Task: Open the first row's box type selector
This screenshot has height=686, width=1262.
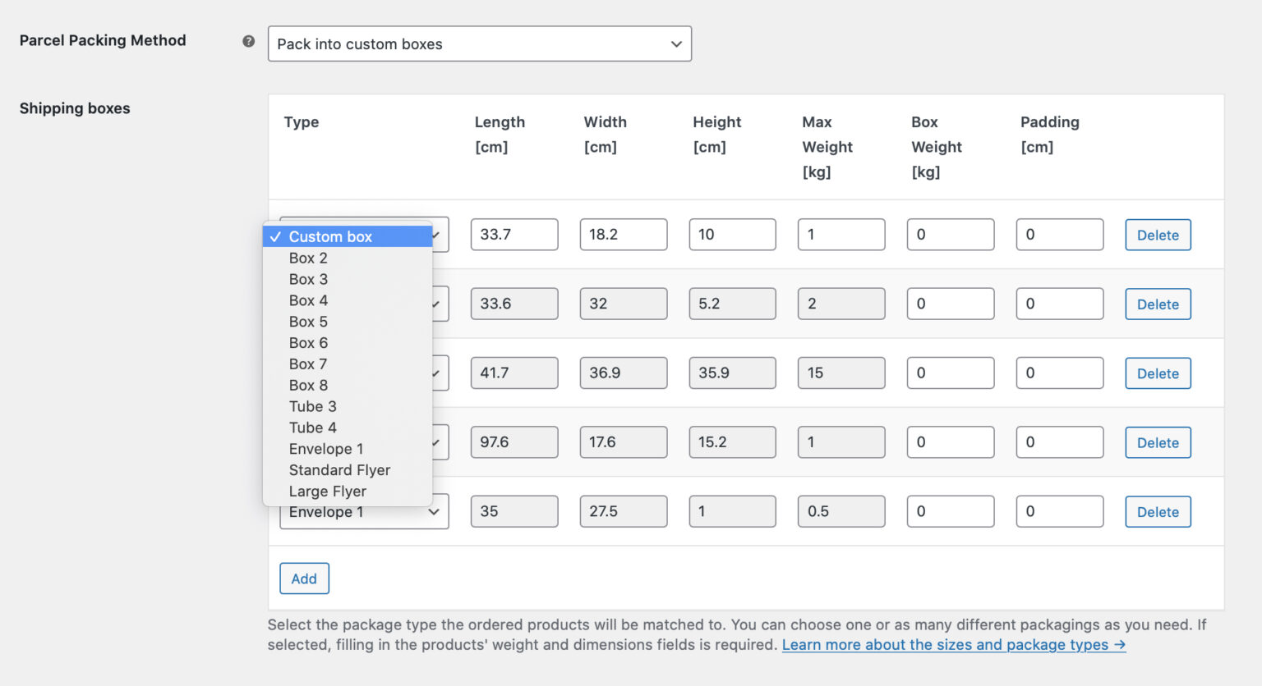Action: click(435, 235)
